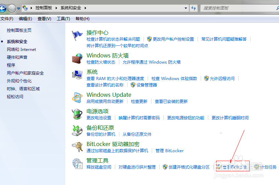Select 系统和安全 in the sidebar

tap(17, 42)
